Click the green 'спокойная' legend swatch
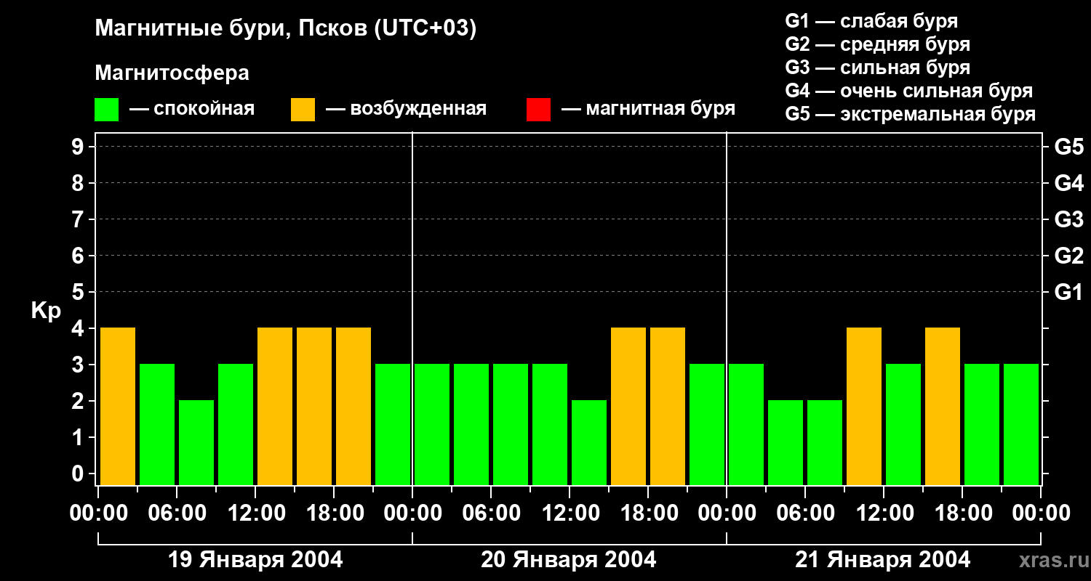The height and width of the screenshot is (581, 1091). click(x=106, y=110)
